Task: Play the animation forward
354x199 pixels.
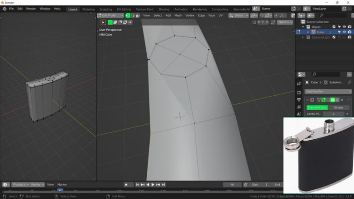Action: point(153,185)
